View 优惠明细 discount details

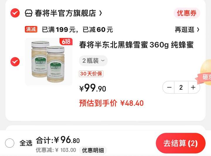click(x=93, y=150)
